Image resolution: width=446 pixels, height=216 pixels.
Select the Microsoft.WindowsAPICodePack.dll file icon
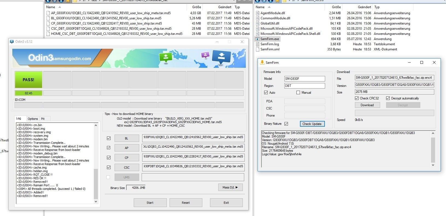tap(257, 29)
